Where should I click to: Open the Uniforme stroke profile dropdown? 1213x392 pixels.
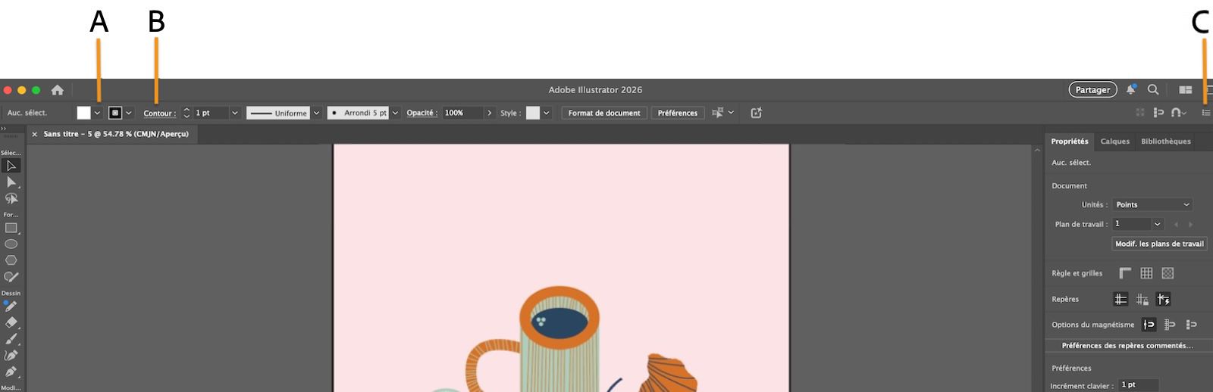pyautogui.click(x=316, y=113)
